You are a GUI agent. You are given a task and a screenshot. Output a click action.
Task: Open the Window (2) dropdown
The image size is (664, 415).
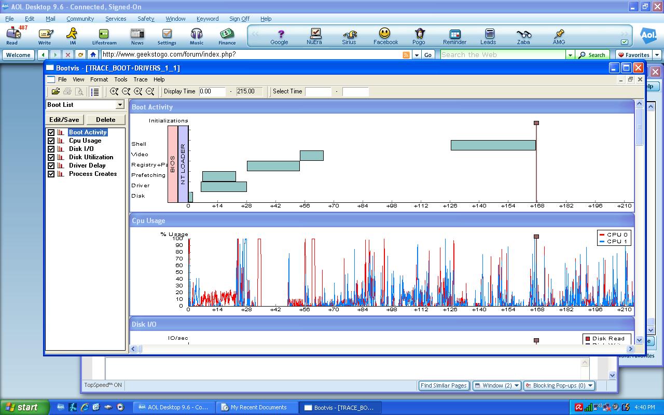496,385
